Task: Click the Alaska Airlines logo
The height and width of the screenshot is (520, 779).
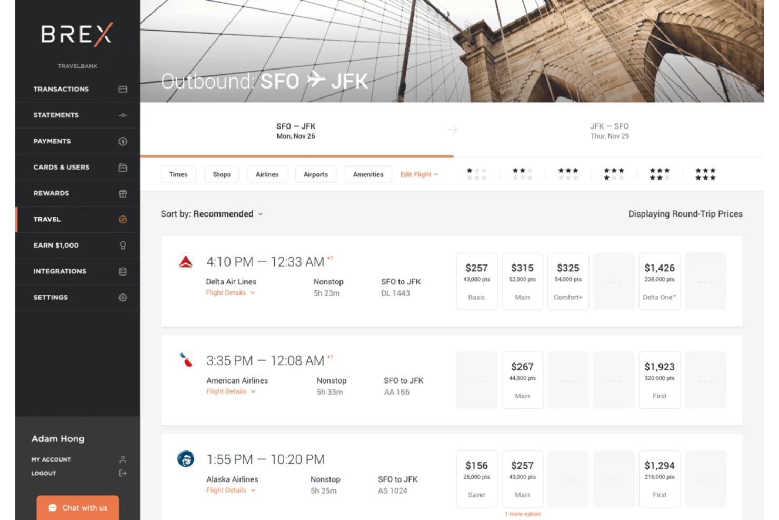Action: point(186,458)
